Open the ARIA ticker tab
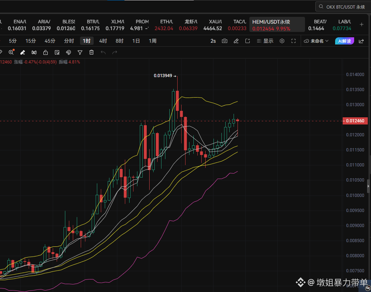The image size is (371, 292). [x=41, y=25]
